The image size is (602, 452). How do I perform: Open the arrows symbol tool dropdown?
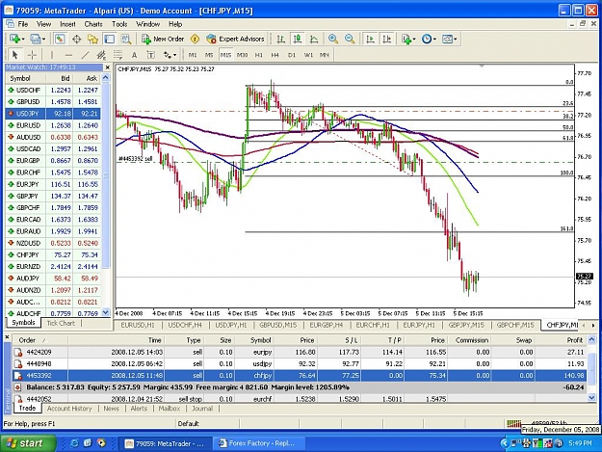point(170,55)
